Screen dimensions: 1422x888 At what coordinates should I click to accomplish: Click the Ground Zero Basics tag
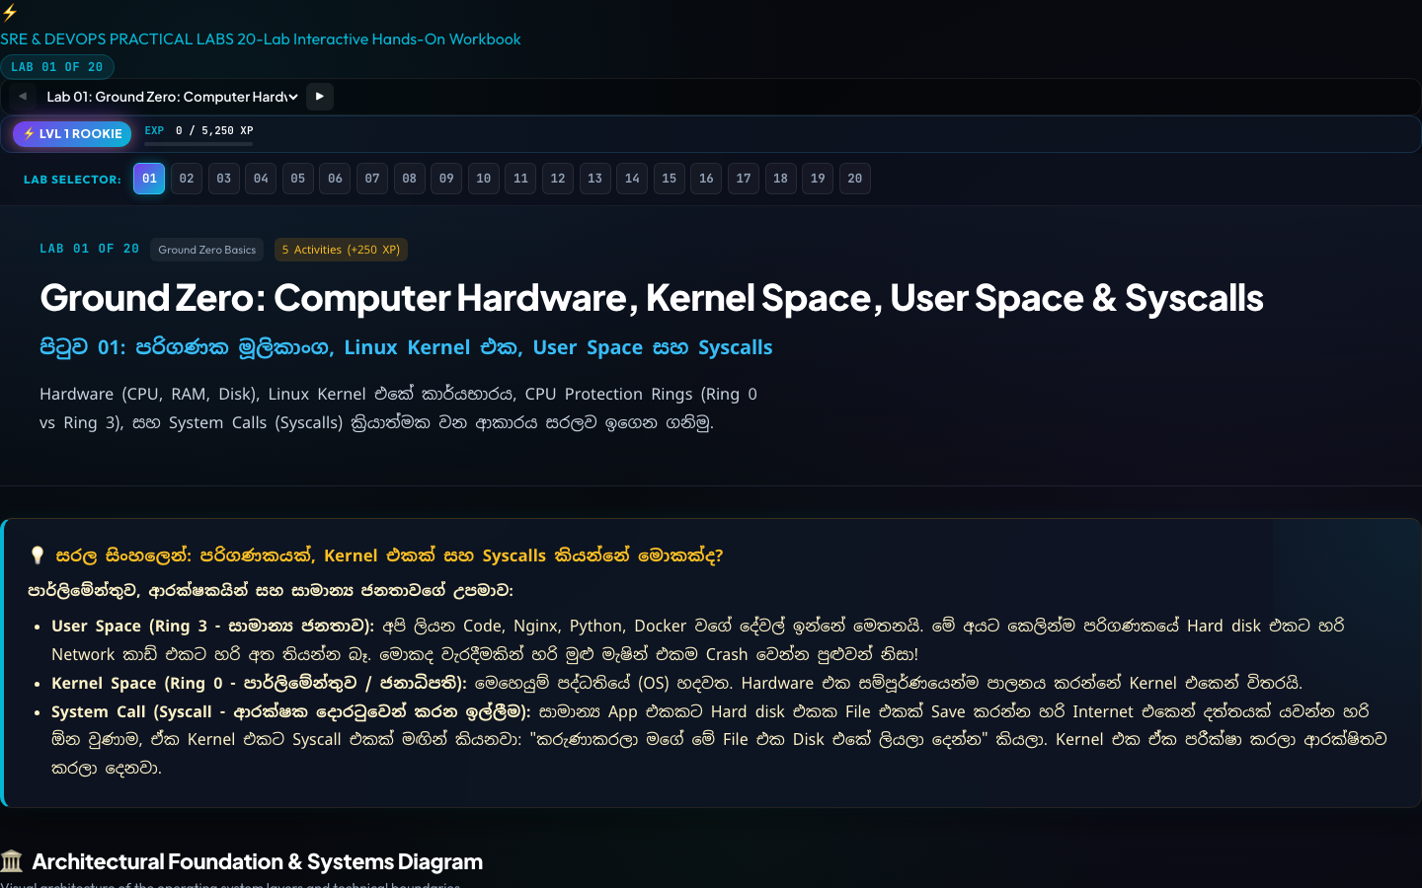click(207, 250)
